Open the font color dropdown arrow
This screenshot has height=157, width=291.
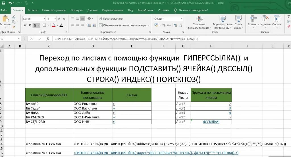(x=65, y=25)
